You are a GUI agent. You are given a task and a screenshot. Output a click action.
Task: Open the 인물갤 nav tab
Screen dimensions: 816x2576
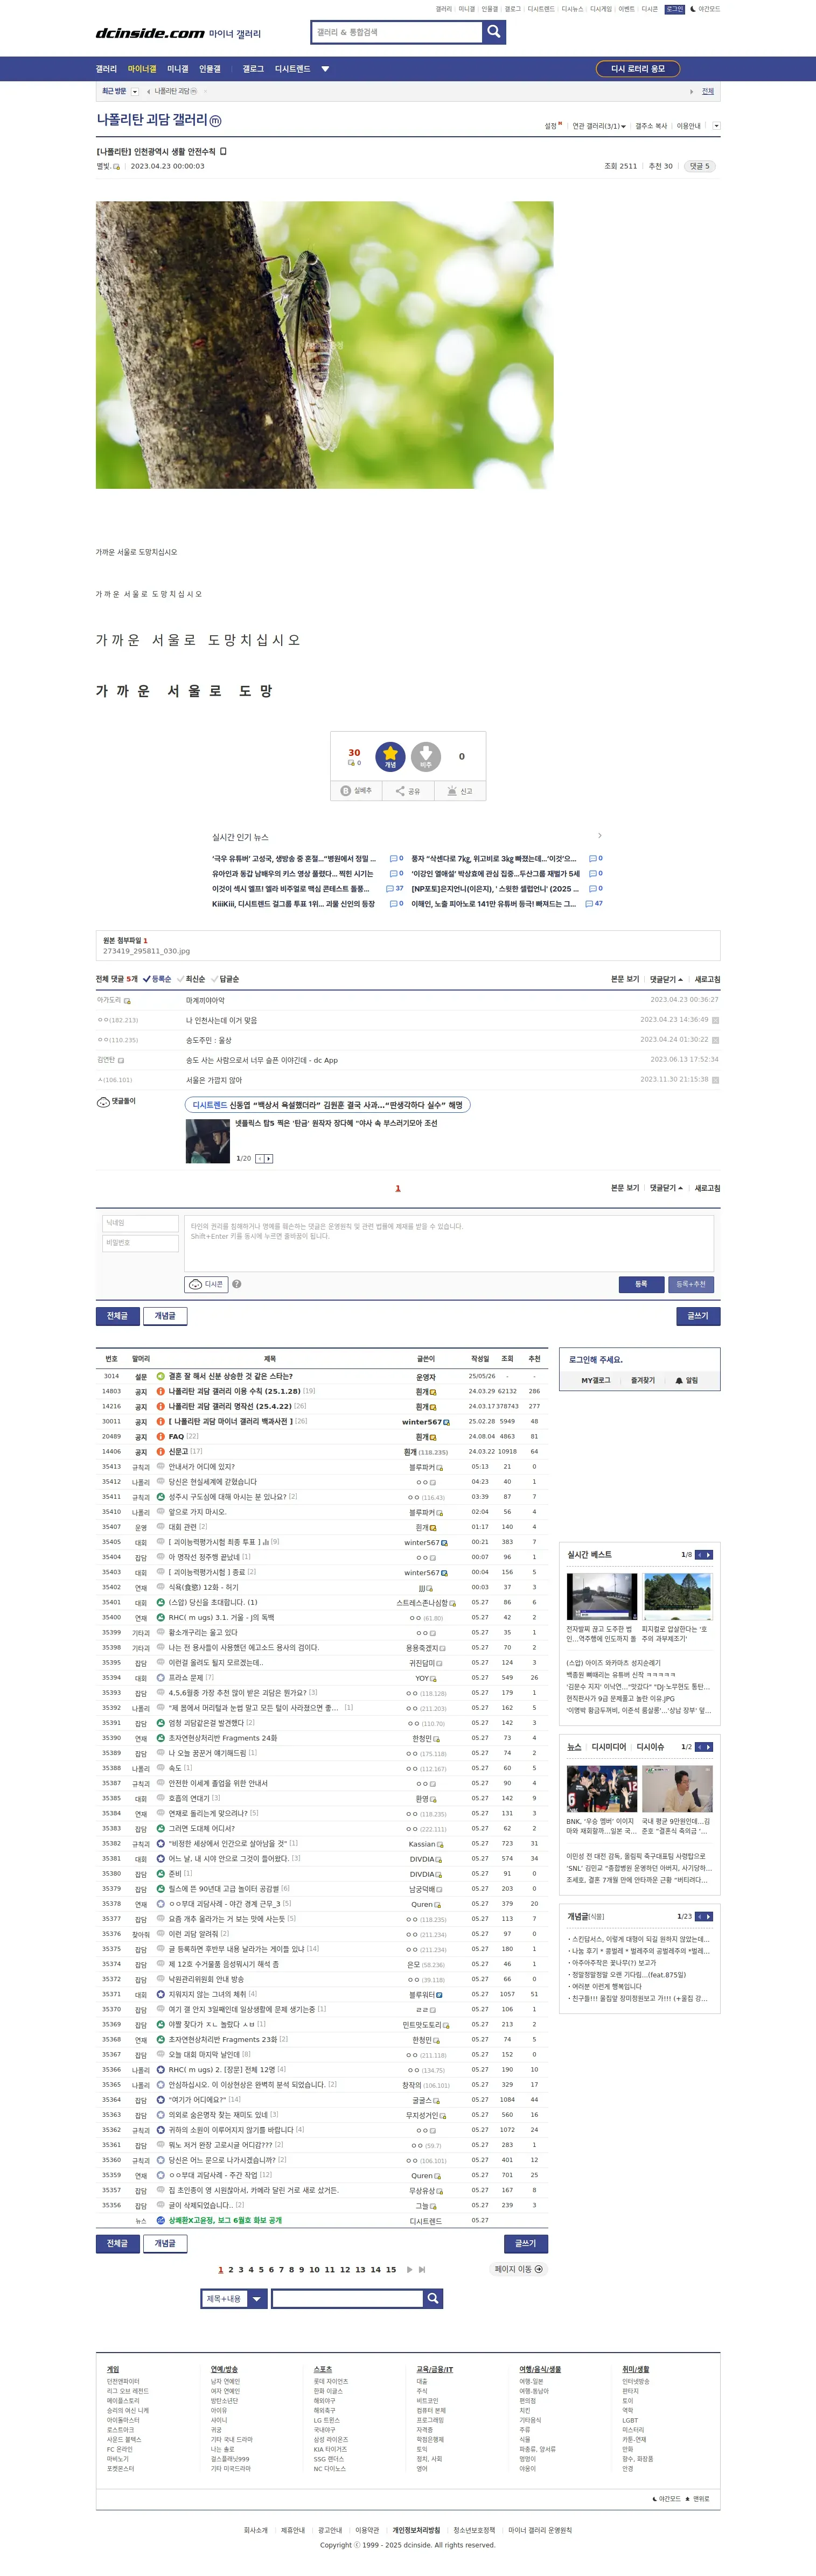[x=210, y=69]
